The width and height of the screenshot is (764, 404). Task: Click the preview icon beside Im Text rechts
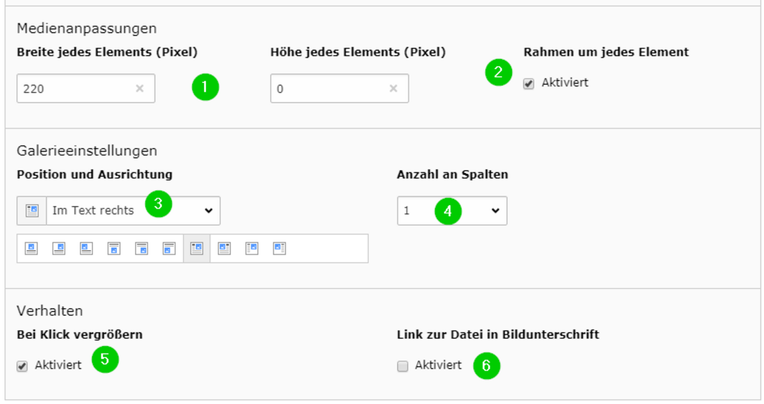[x=32, y=211]
